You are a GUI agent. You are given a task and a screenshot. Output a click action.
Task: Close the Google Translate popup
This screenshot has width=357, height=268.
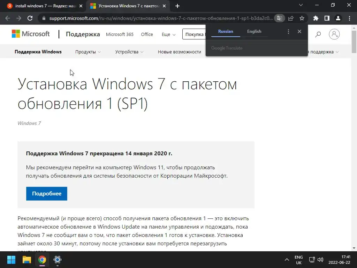click(299, 31)
